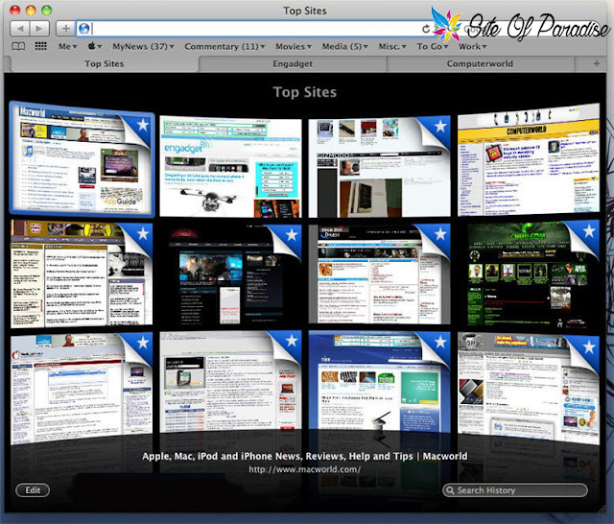Open the Engadget site thumbnail
Viewport: 614px width, 524px height.
coord(230,167)
